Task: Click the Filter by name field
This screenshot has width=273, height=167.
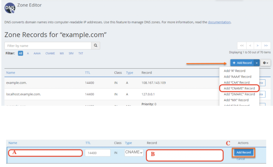Action: click(48, 46)
